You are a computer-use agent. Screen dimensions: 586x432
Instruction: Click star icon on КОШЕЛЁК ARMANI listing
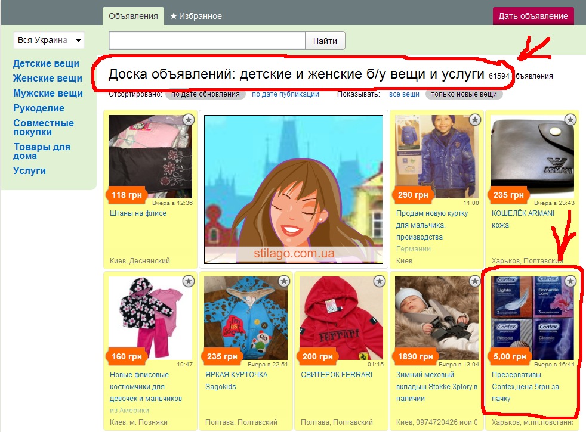click(x=570, y=120)
